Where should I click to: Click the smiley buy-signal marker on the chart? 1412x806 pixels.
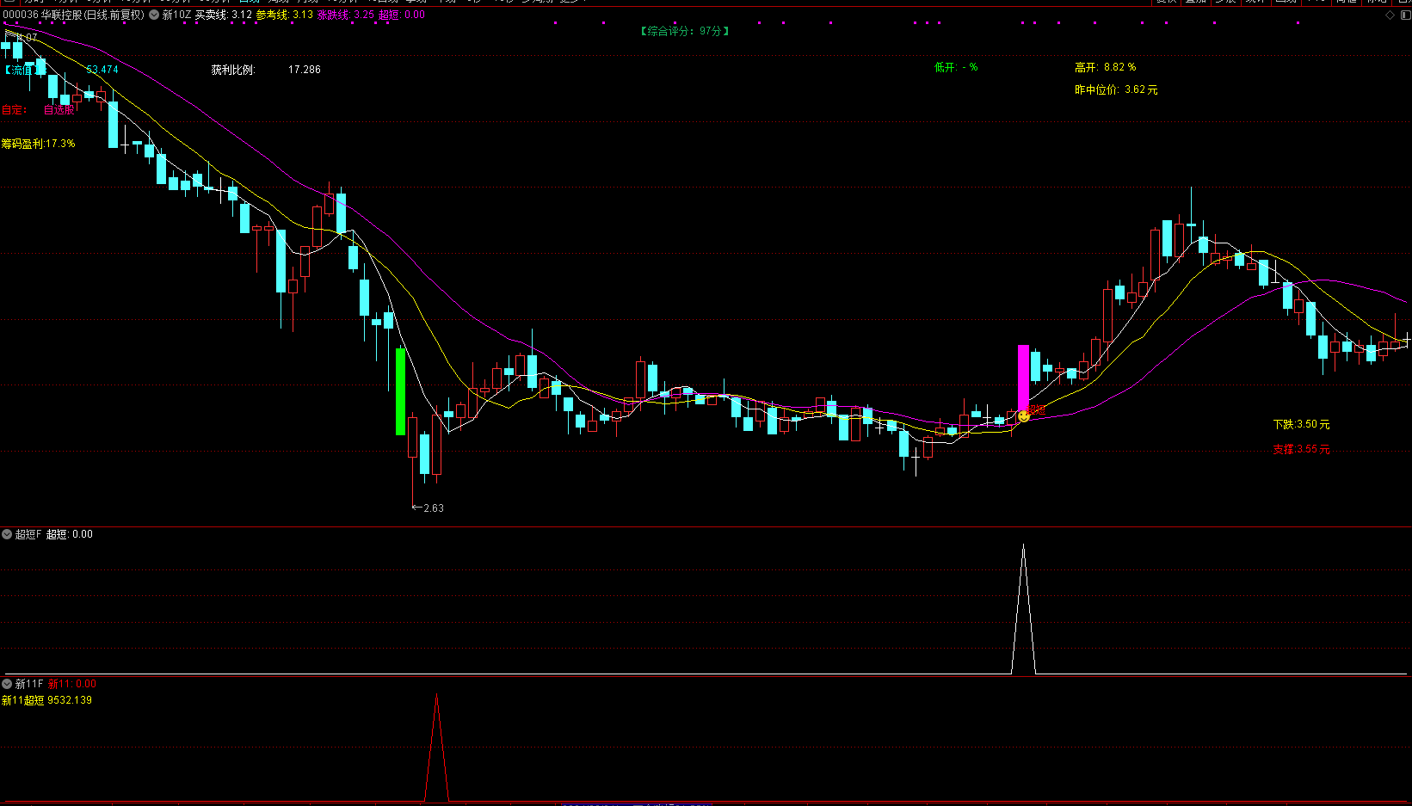click(x=1023, y=416)
